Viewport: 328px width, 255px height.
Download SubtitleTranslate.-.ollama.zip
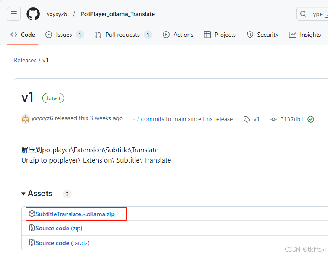(x=75, y=214)
